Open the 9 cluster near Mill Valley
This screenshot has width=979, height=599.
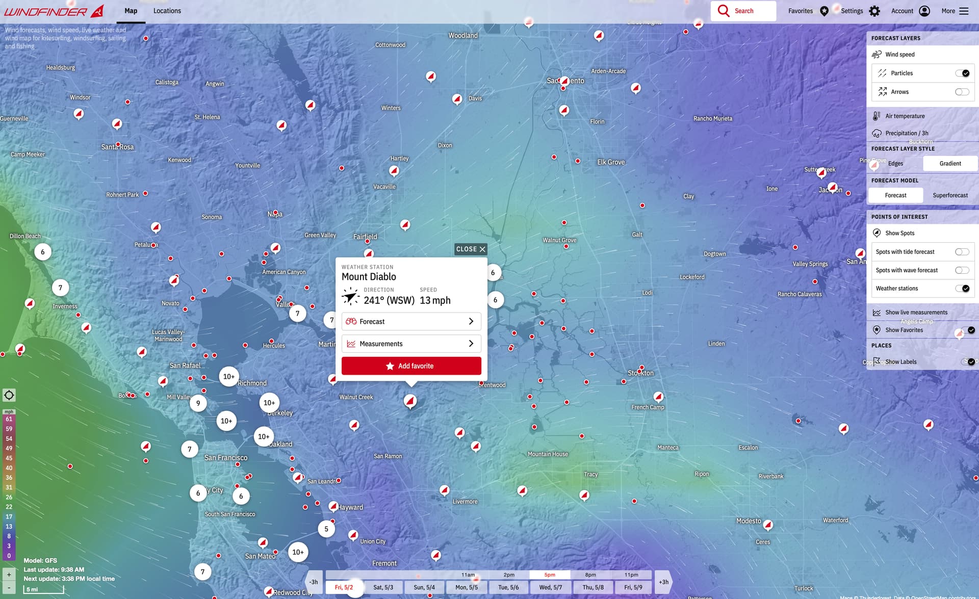point(198,403)
